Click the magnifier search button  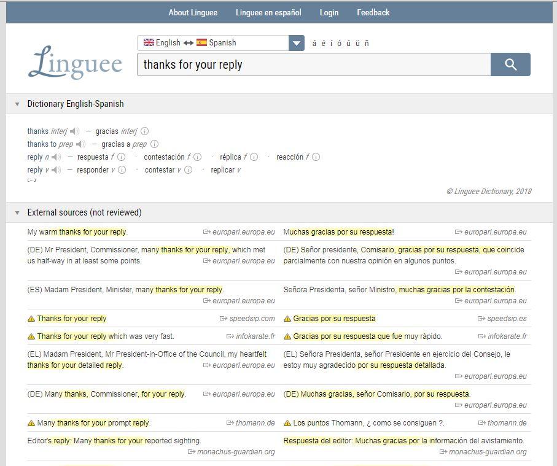[x=510, y=64]
